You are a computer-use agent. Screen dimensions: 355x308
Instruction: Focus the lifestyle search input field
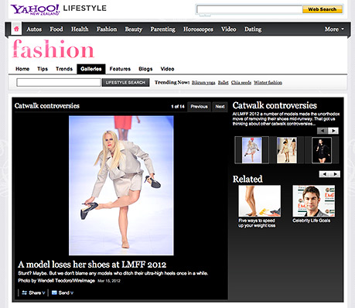pyautogui.click(x=59, y=83)
